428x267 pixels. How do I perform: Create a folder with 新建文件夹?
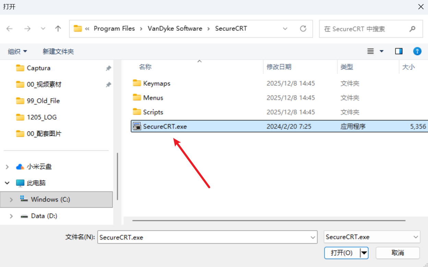[x=58, y=51]
